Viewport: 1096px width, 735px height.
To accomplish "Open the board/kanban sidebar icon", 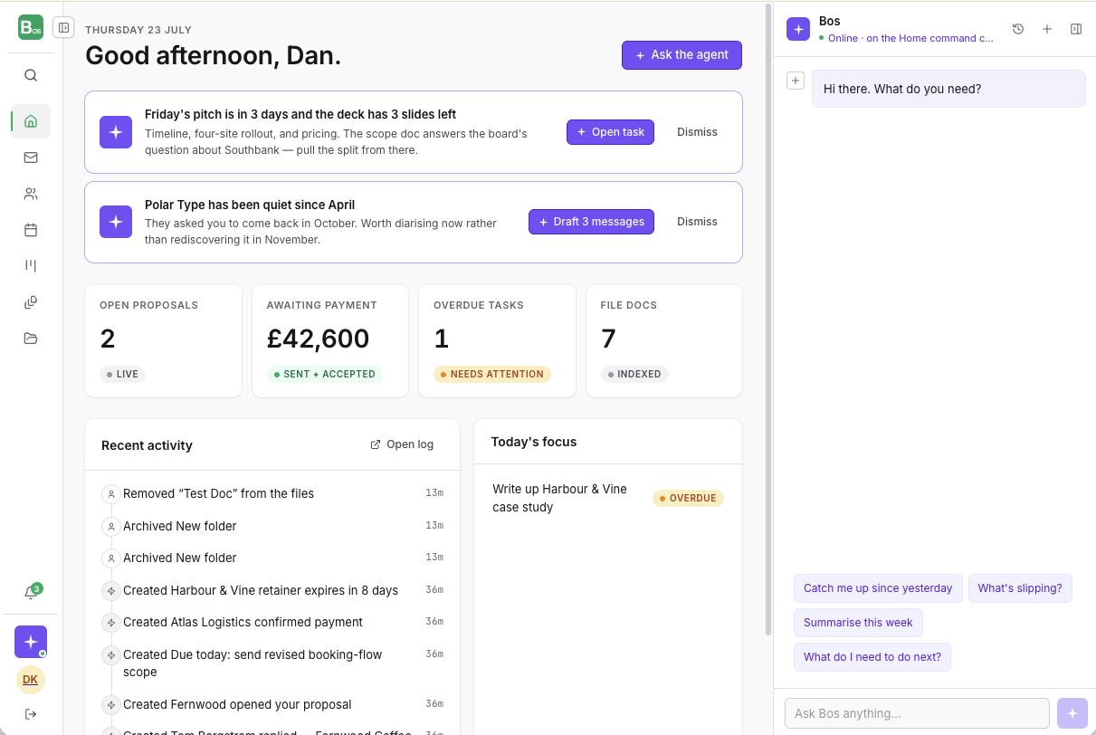I will pyautogui.click(x=31, y=265).
